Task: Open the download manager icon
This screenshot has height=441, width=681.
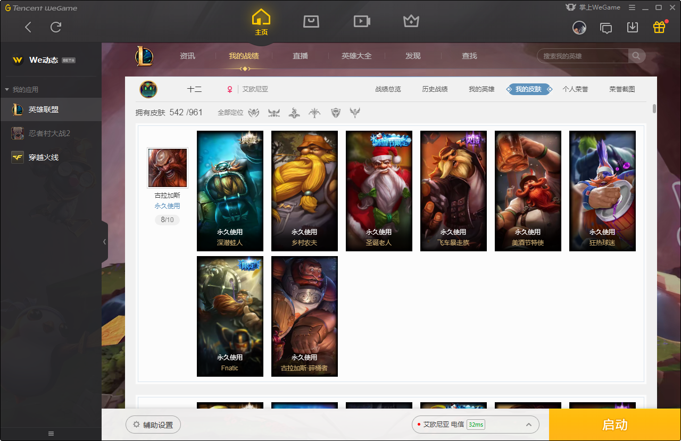Action: [x=633, y=27]
